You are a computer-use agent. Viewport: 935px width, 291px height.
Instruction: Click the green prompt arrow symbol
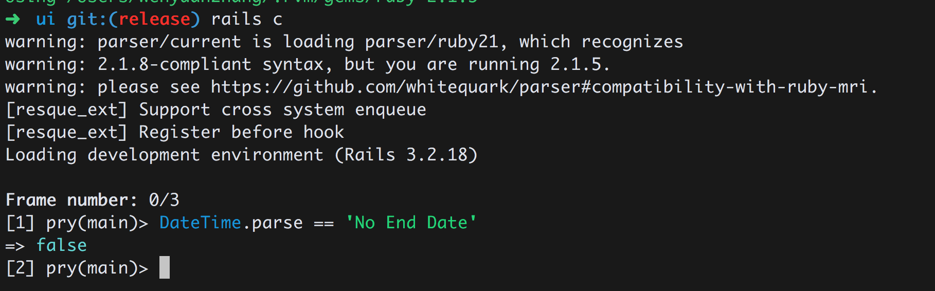13,20
